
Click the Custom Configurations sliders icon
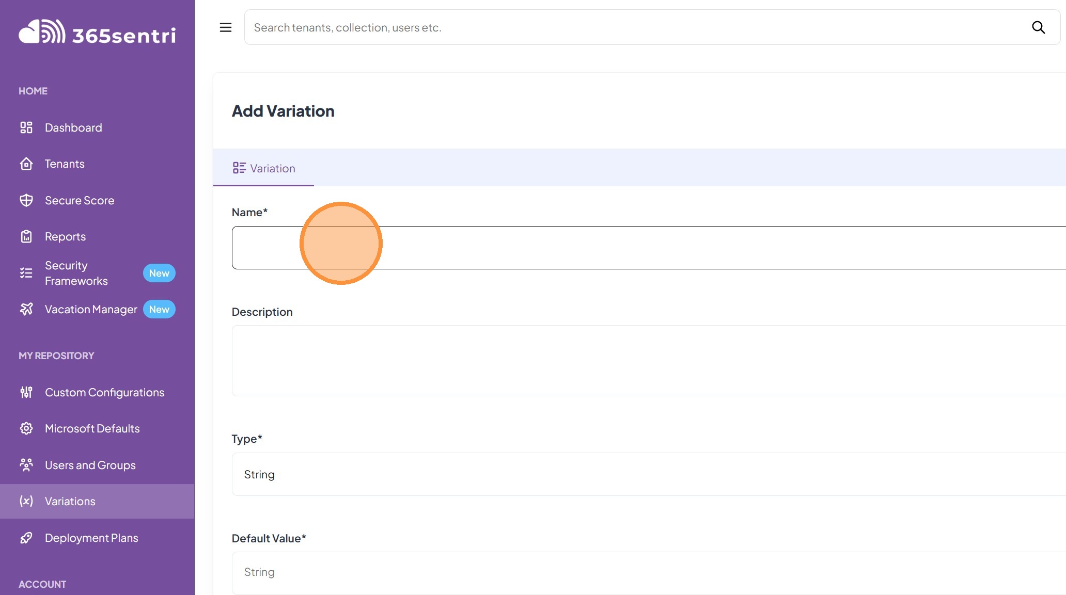click(x=26, y=392)
